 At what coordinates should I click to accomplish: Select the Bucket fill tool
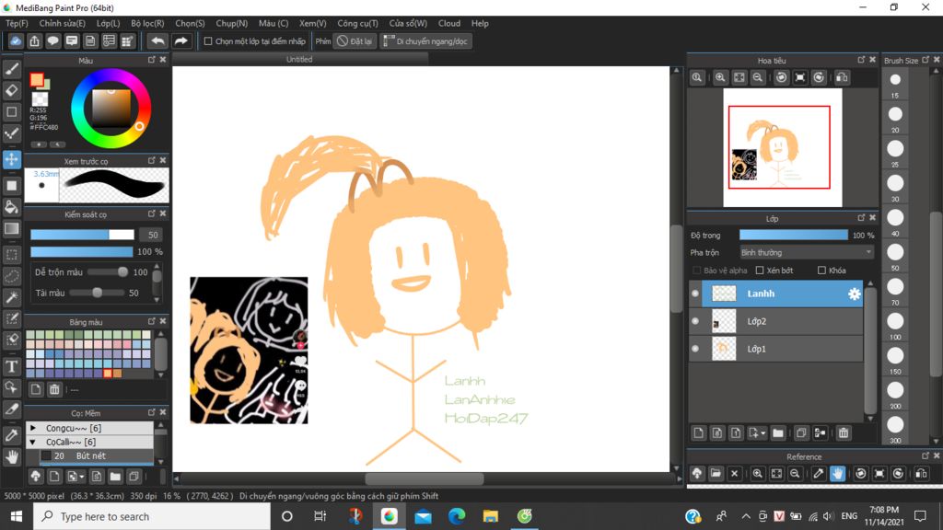click(12, 207)
